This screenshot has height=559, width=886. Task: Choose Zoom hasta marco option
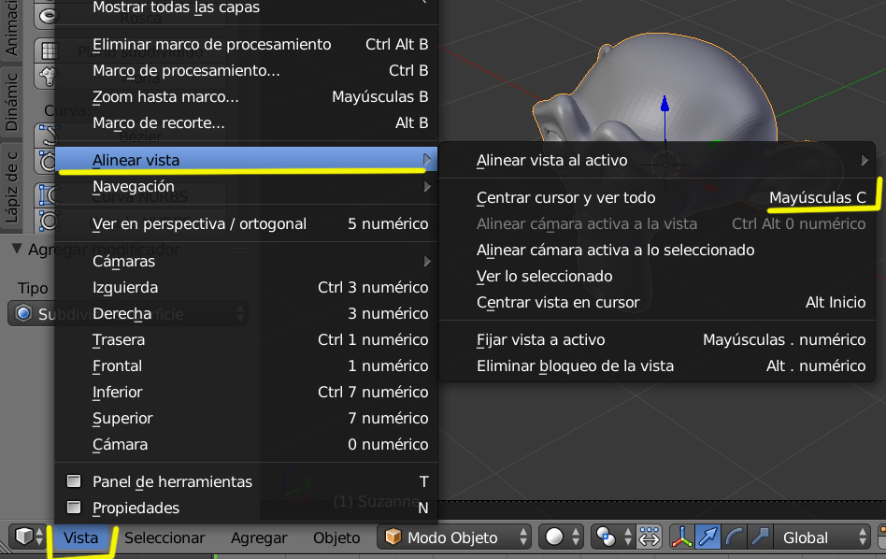point(247,96)
